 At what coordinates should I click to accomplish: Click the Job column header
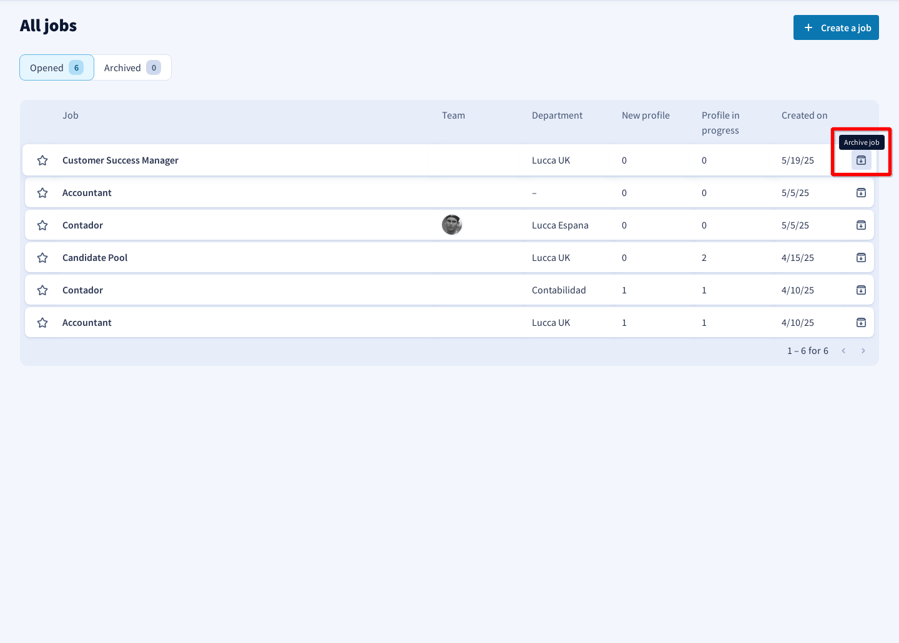coord(71,115)
